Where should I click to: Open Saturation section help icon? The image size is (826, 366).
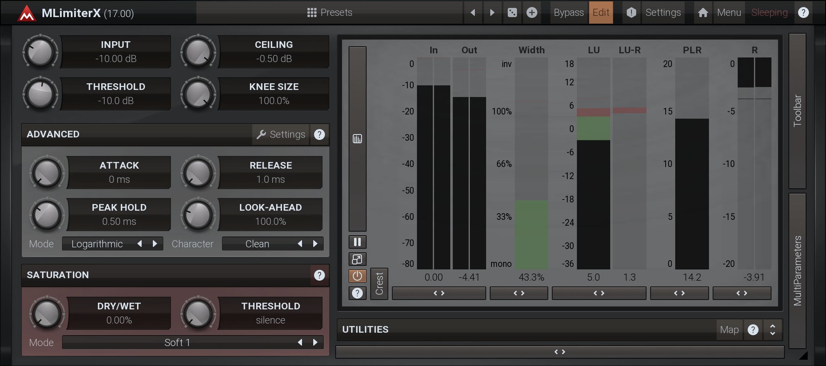pyautogui.click(x=319, y=275)
